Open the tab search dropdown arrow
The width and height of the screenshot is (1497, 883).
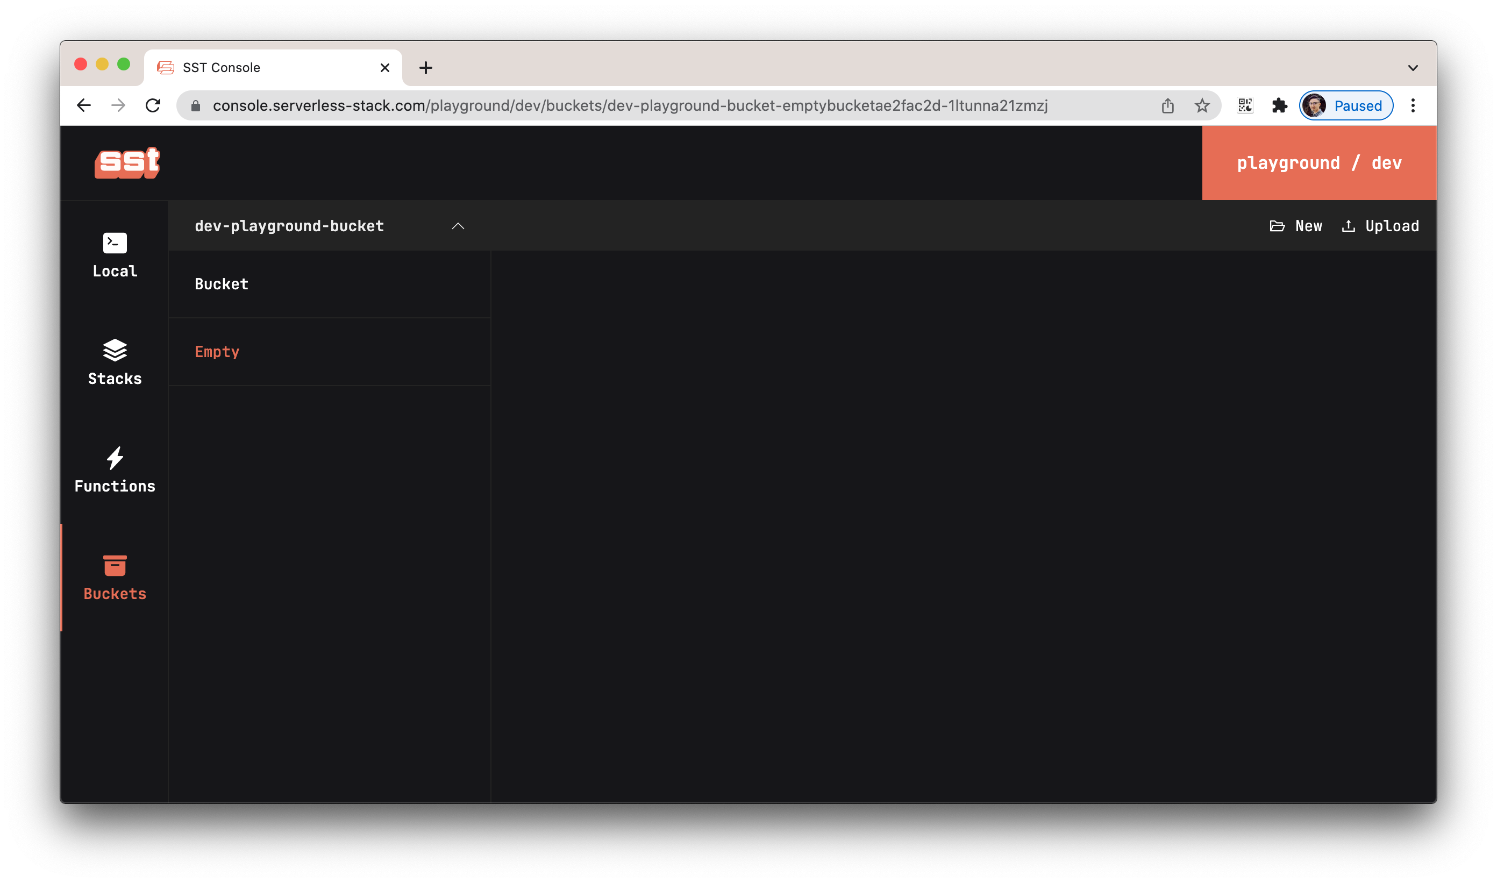(1413, 68)
